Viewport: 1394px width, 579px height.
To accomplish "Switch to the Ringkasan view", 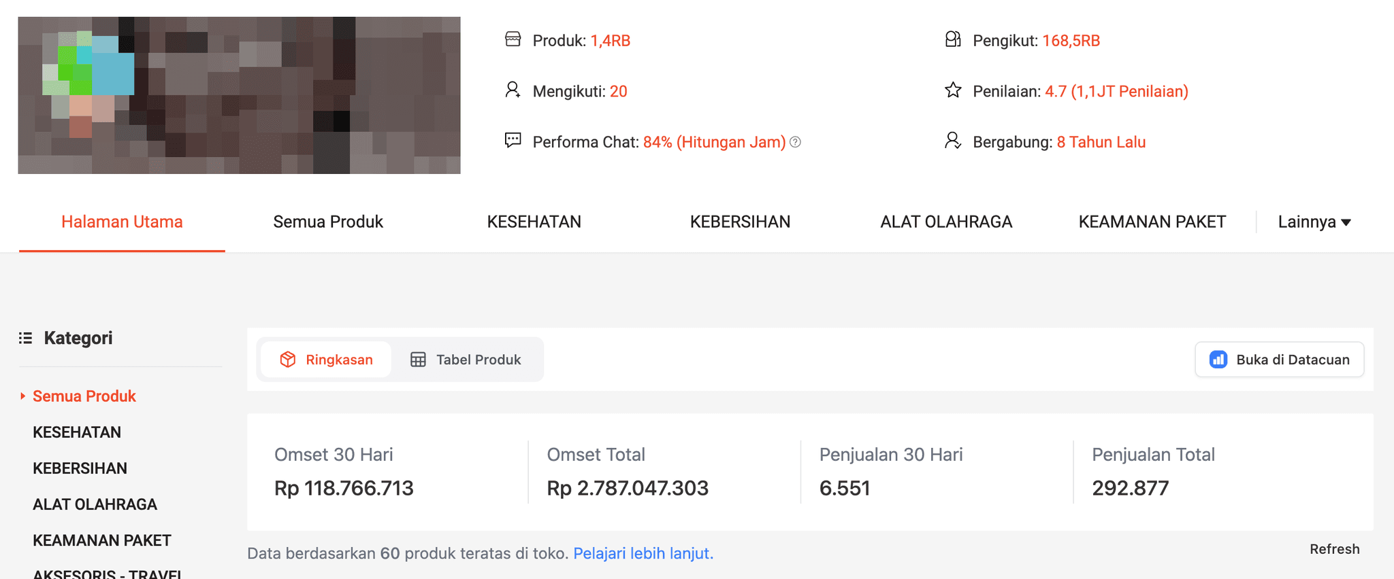I will (326, 359).
